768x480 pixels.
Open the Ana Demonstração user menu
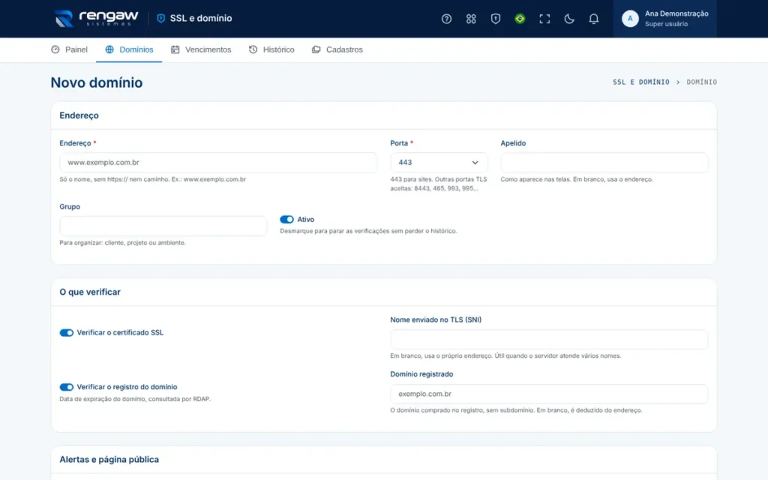coord(664,19)
